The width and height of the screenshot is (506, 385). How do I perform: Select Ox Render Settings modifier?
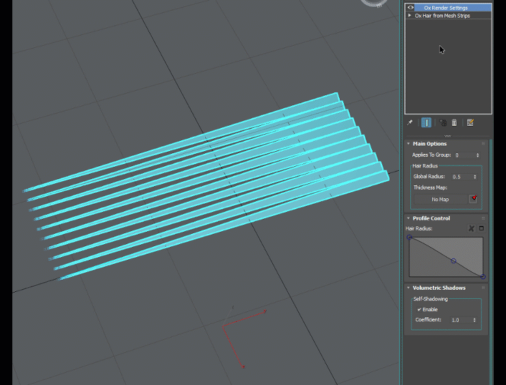[445, 8]
